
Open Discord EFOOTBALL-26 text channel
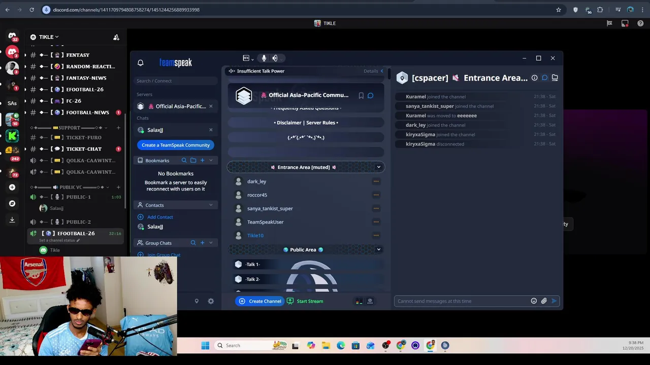[x=75, y=89]
